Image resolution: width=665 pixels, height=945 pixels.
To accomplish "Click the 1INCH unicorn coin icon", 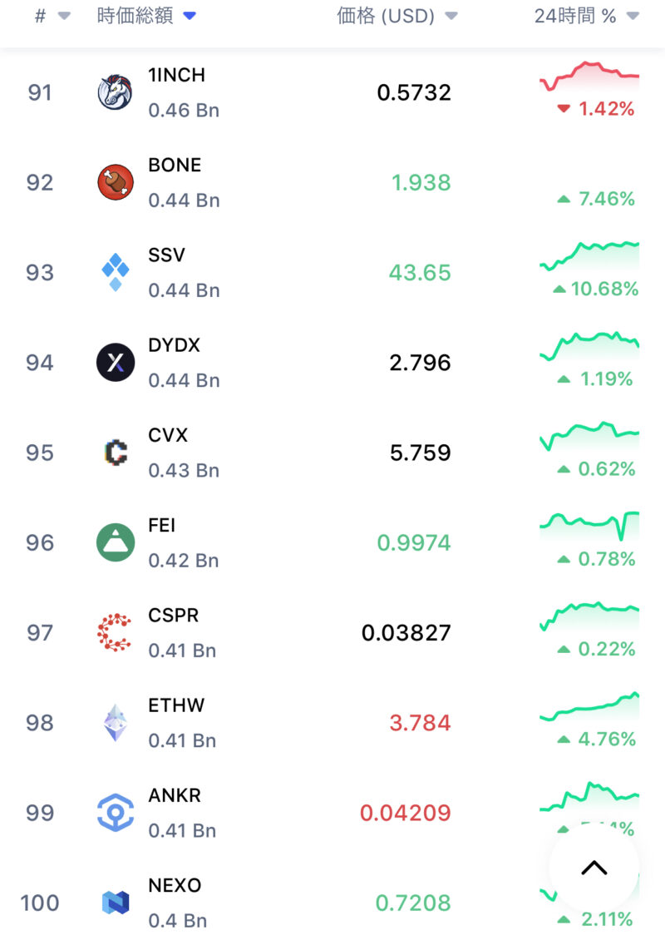I will [x=115, y=92].
